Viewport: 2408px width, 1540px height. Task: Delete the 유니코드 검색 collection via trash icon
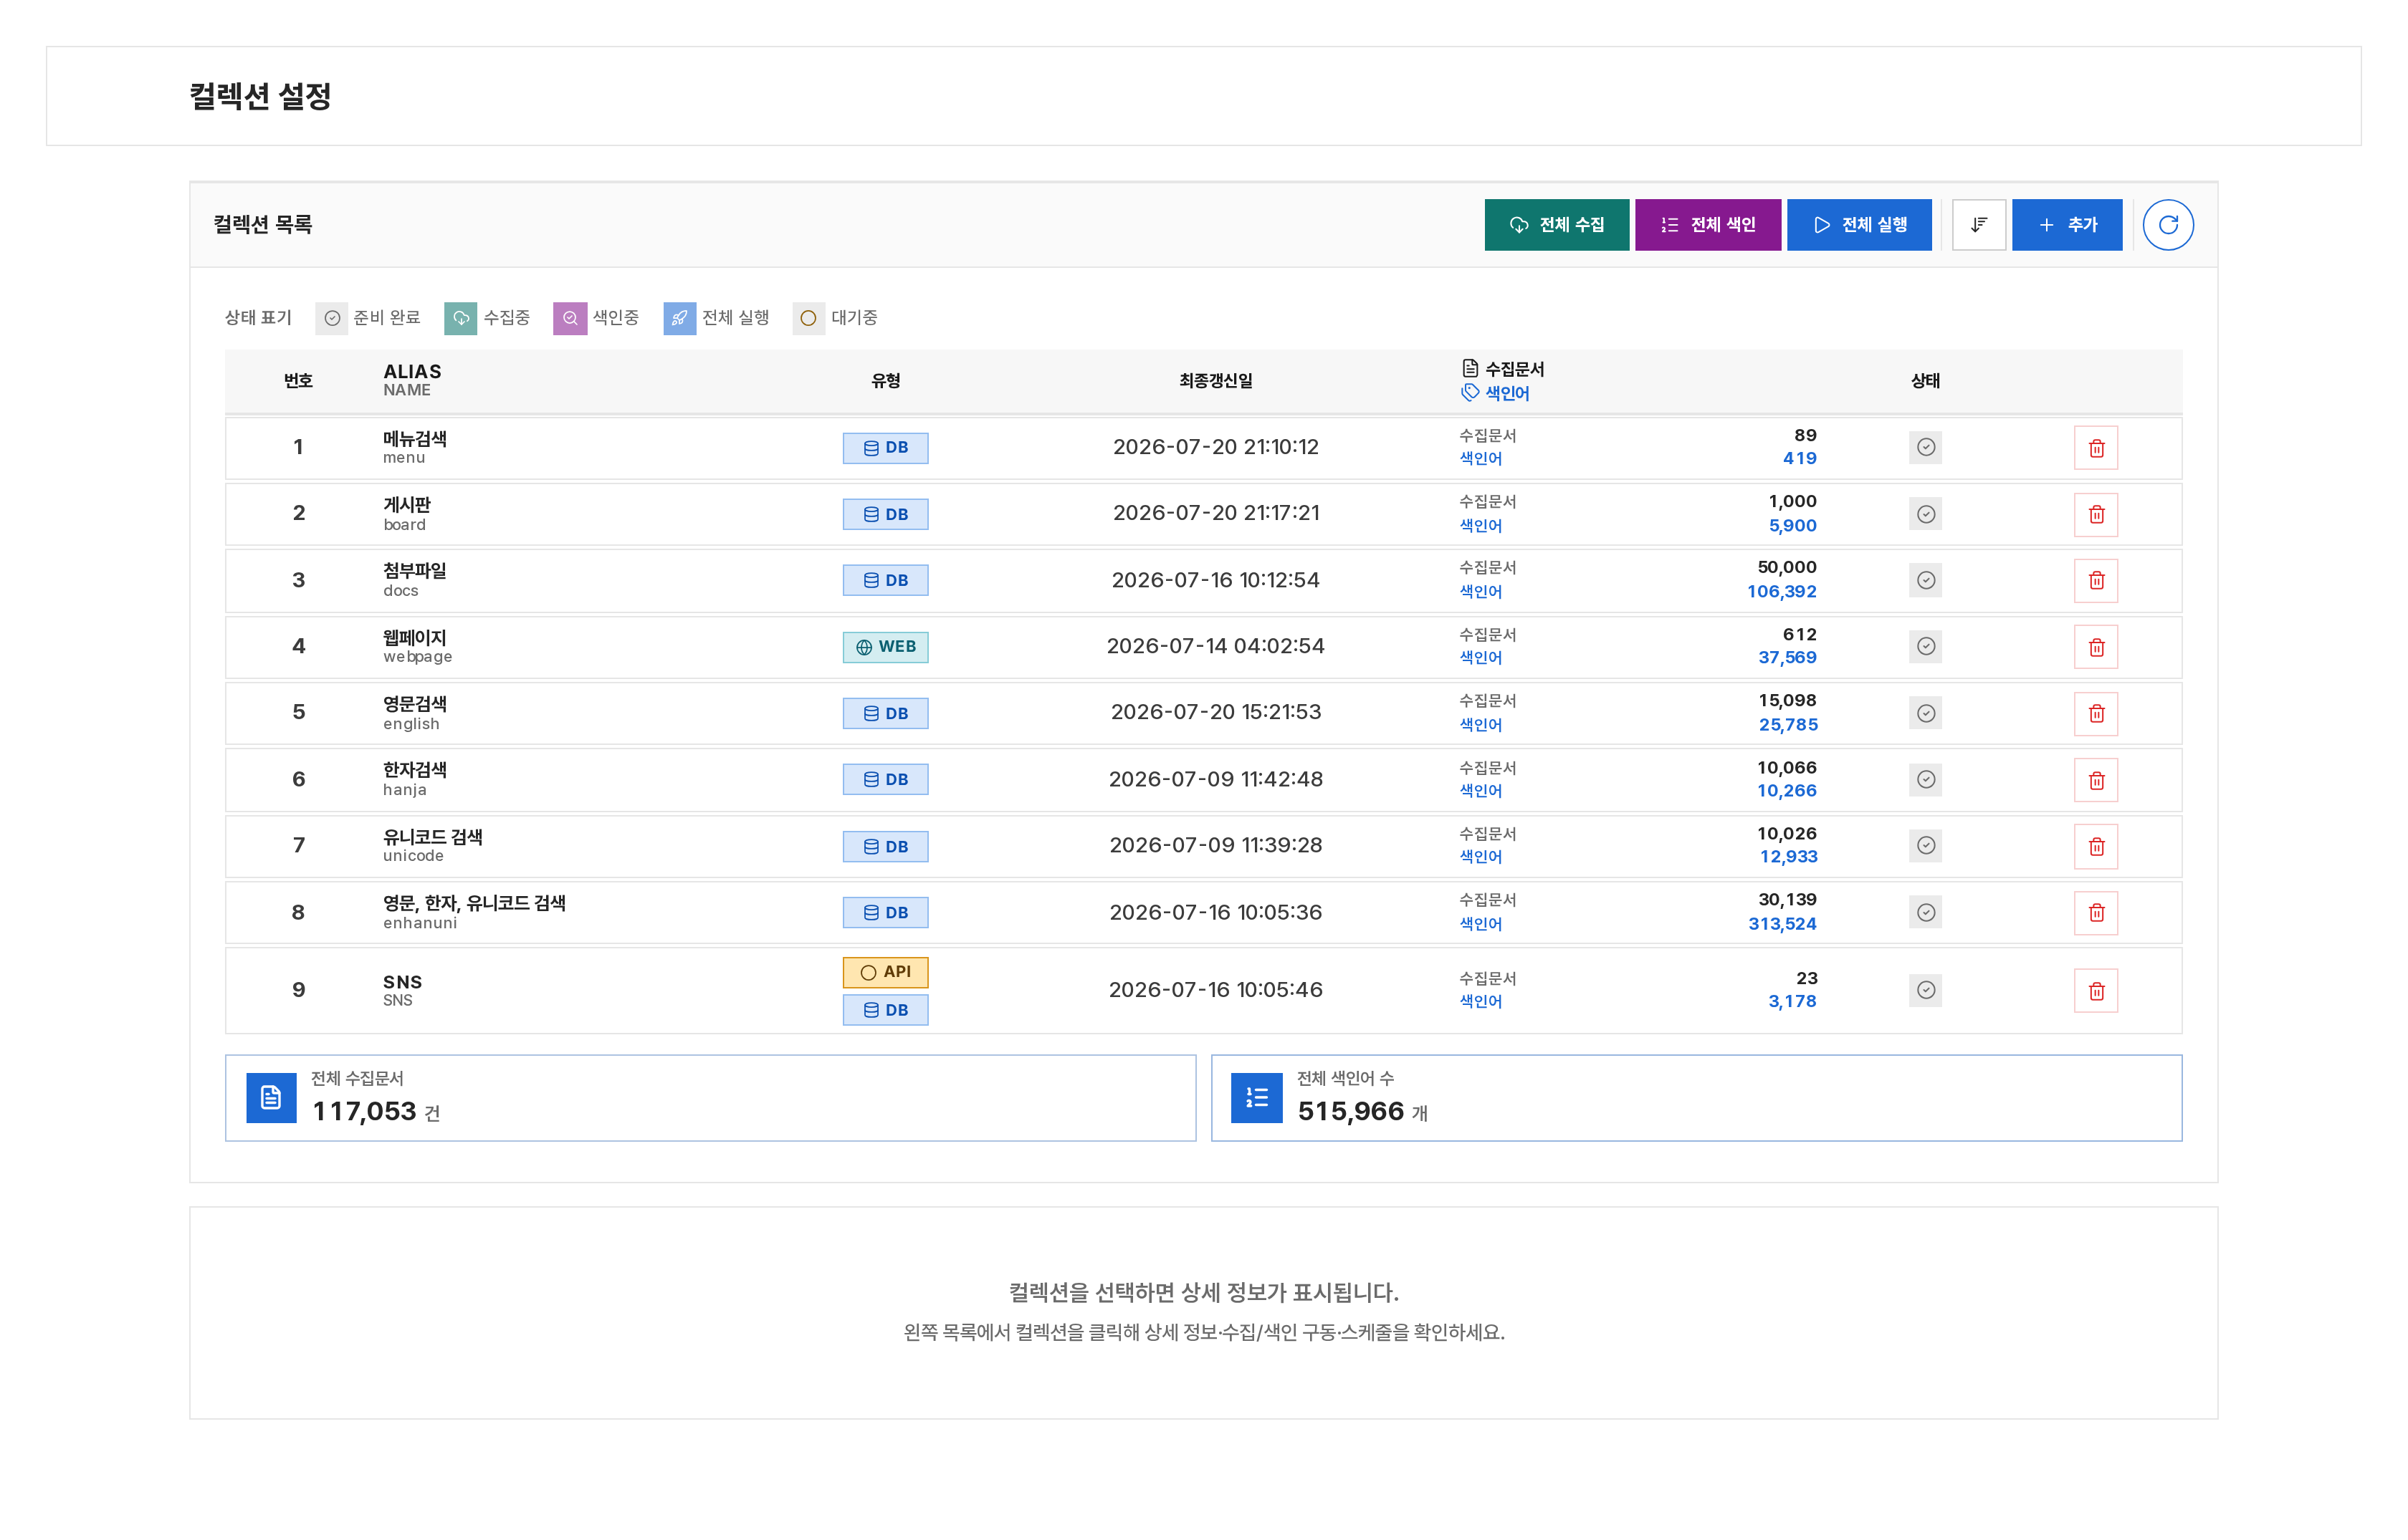2096,846
